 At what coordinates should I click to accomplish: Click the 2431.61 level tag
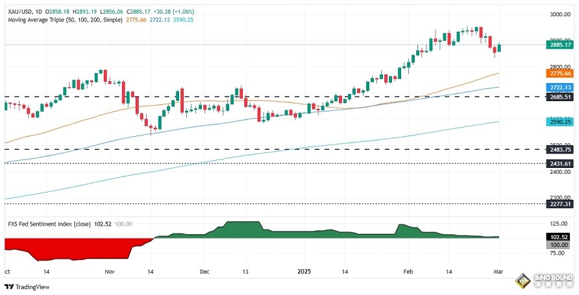(x=560, y=163)
